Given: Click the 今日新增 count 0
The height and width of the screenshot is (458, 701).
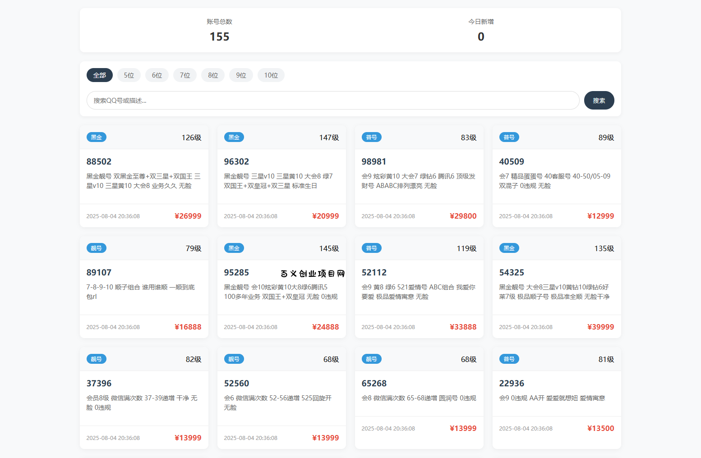Looking at the screenshot, I should [481, 37].
